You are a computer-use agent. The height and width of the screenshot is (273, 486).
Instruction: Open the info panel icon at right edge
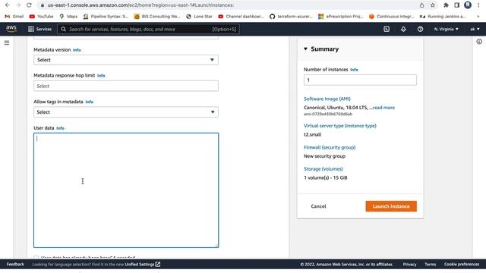click(x=479, y=42)
